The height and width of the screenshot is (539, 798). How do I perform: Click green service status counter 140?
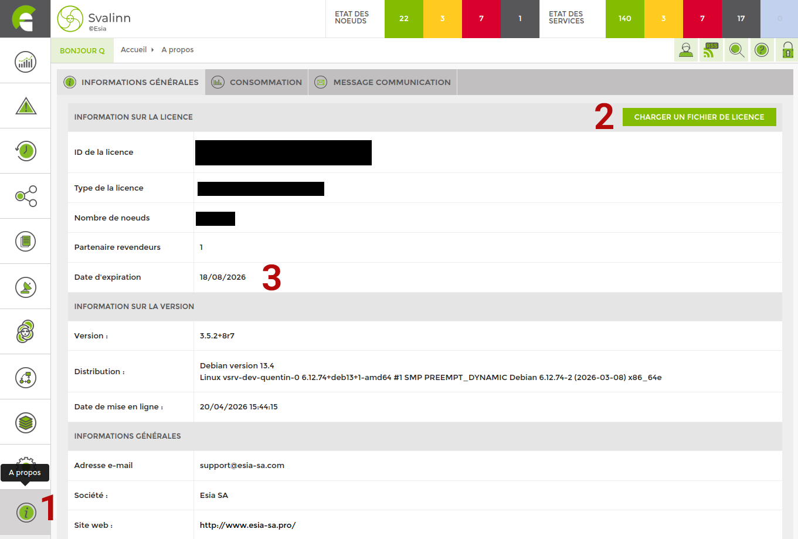pos(625,19)
